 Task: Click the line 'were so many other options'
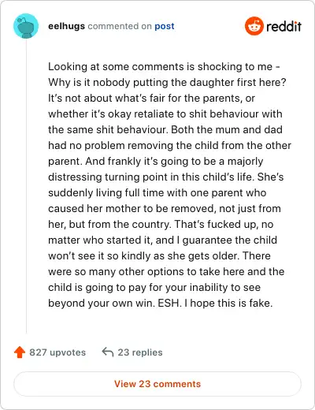166,271
